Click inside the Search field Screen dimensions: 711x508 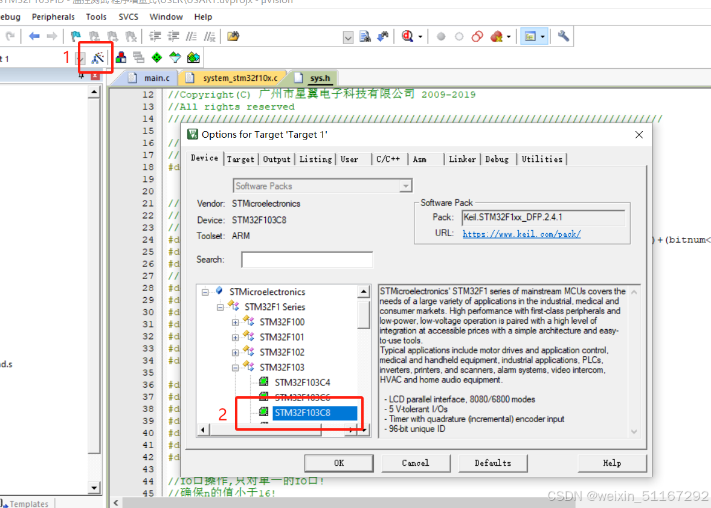tap(307, 259)
